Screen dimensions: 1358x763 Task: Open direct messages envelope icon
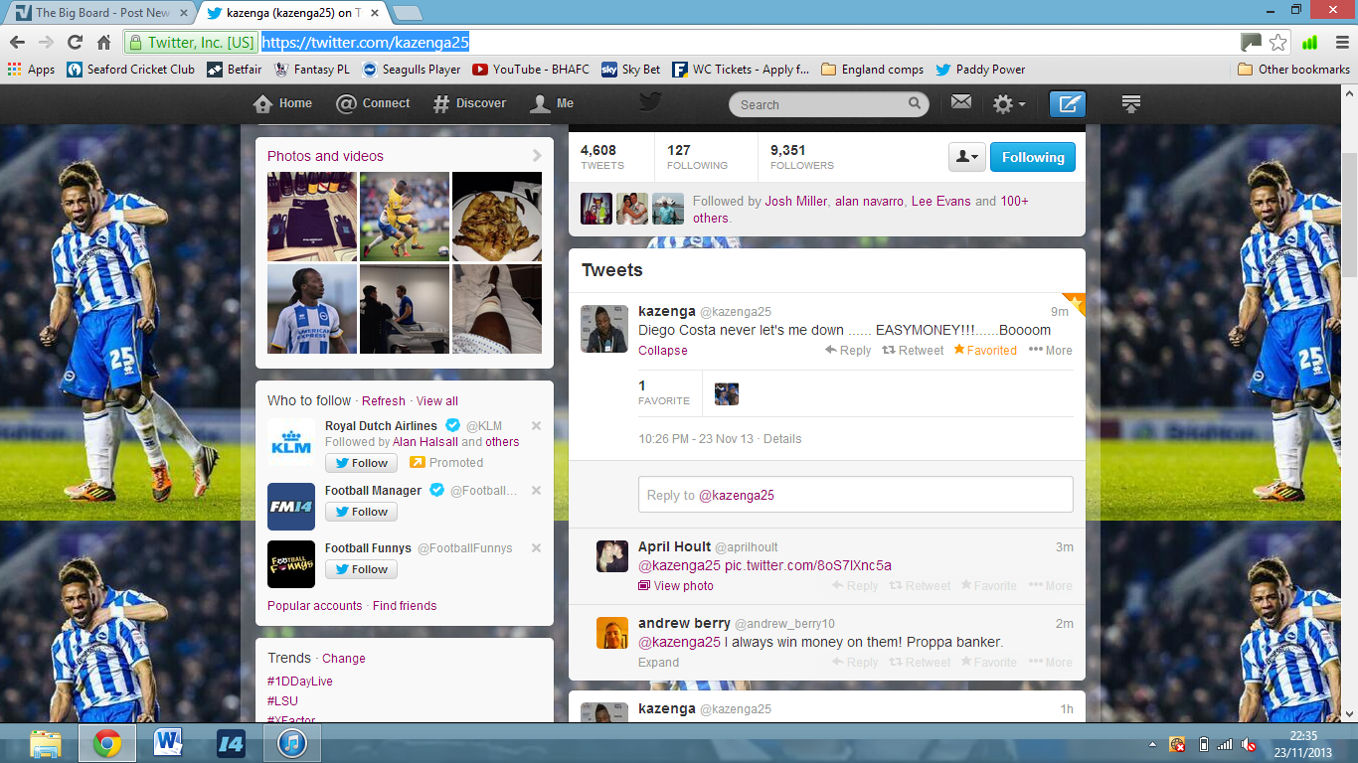click(x=960, y=102)
